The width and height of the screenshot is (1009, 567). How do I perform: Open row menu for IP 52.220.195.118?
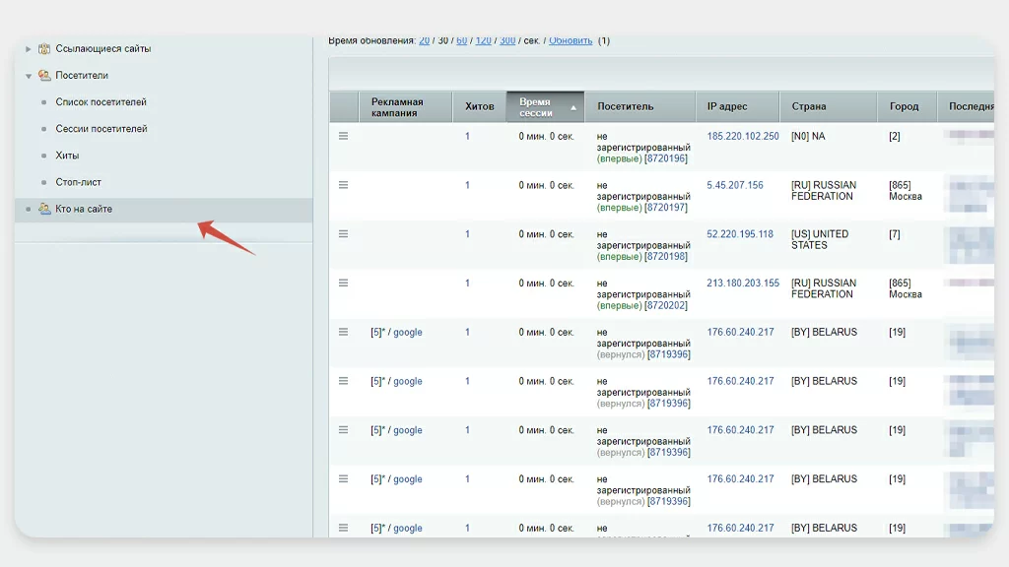click(343, 234)
